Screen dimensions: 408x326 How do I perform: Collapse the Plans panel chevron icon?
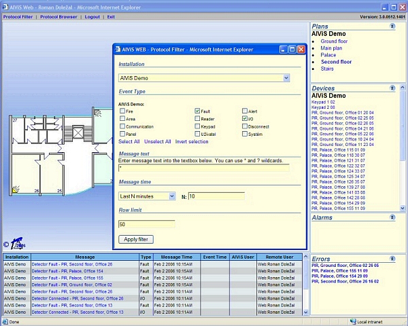tap(392, 26)
